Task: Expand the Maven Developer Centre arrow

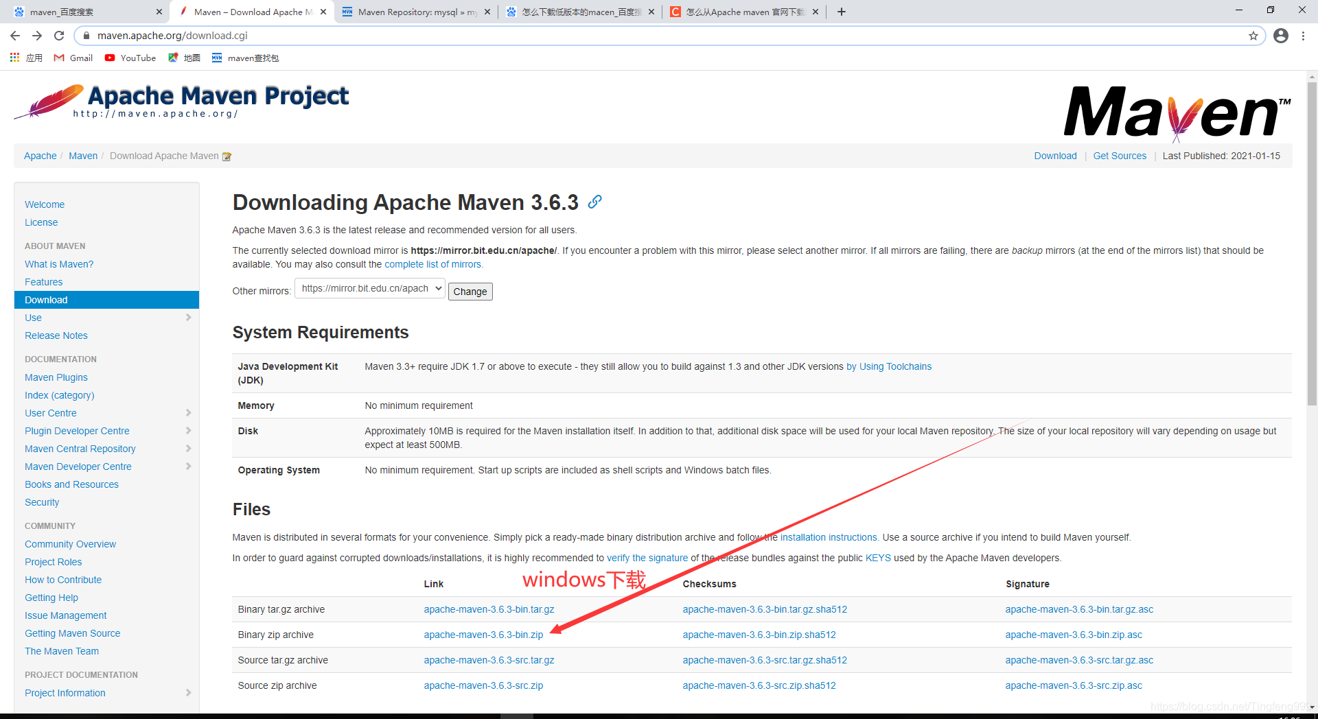Action: coord(188,467)
